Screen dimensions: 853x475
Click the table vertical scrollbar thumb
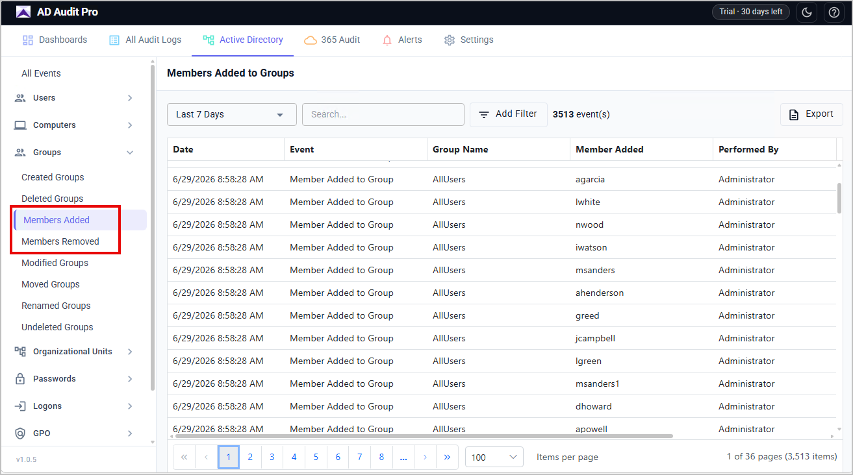(x=839, y=197)
